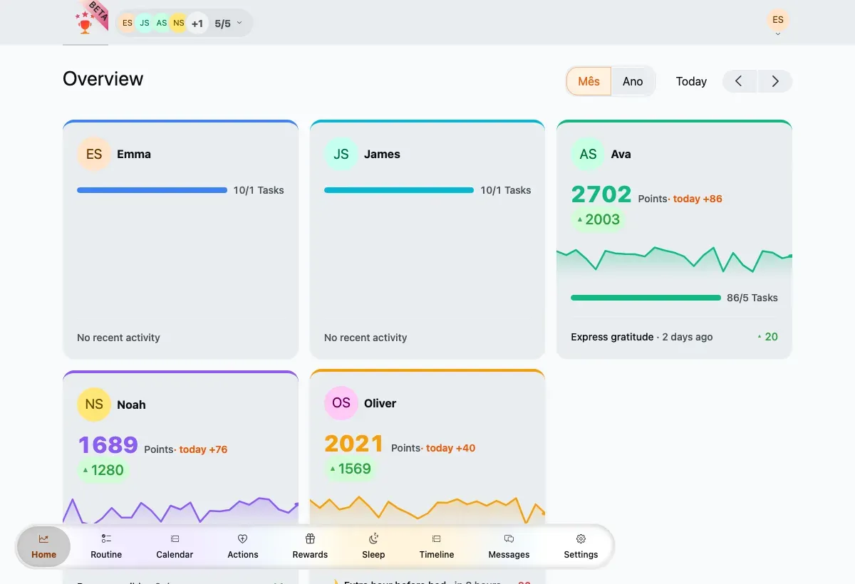Click Noah's 1689 points total
The image size is (855, 584).
pos(108,445)
